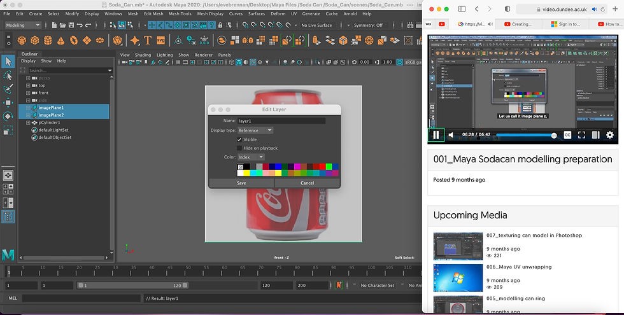Click the Center Pivot shelf icon
This screenshot has width=624, height=315.
pyautogui.click(x=178, y=41)
